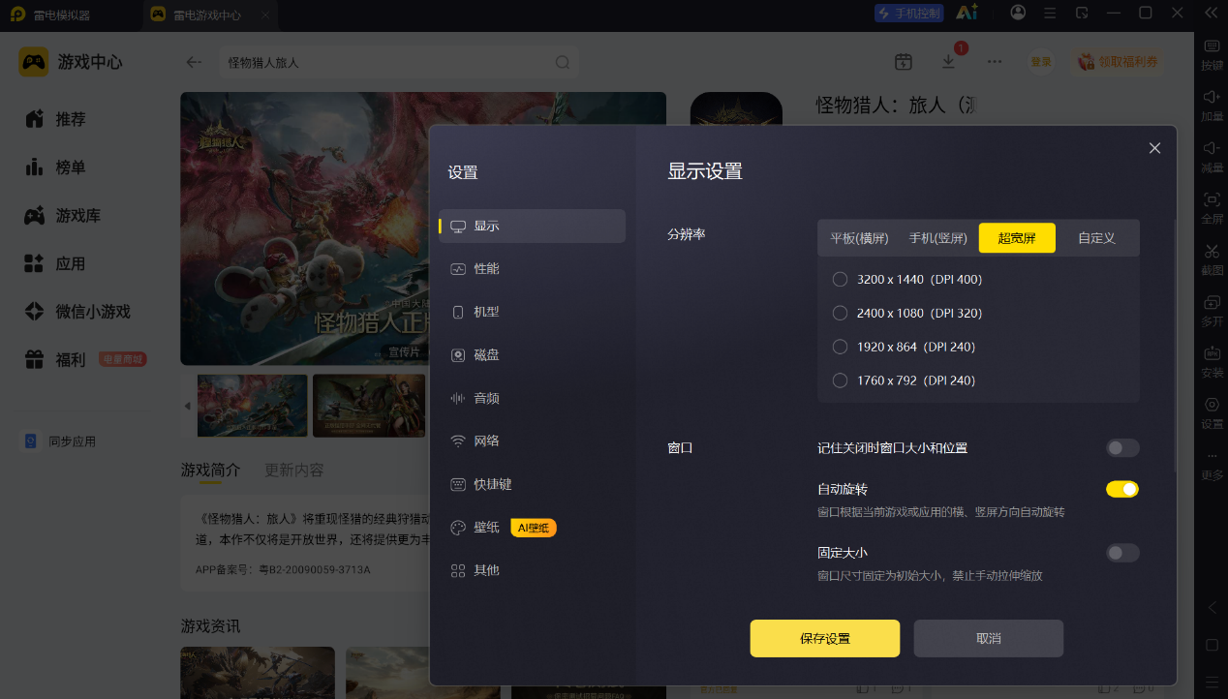Open 快捷键 settings category
This screenshot has width=1228, height=699.
click(532, 484)
